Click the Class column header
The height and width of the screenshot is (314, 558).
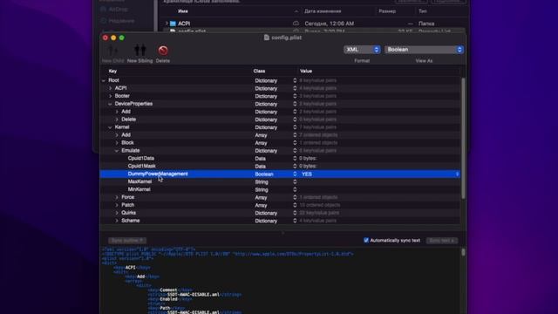pyautogui.click(x=259, y=72)
